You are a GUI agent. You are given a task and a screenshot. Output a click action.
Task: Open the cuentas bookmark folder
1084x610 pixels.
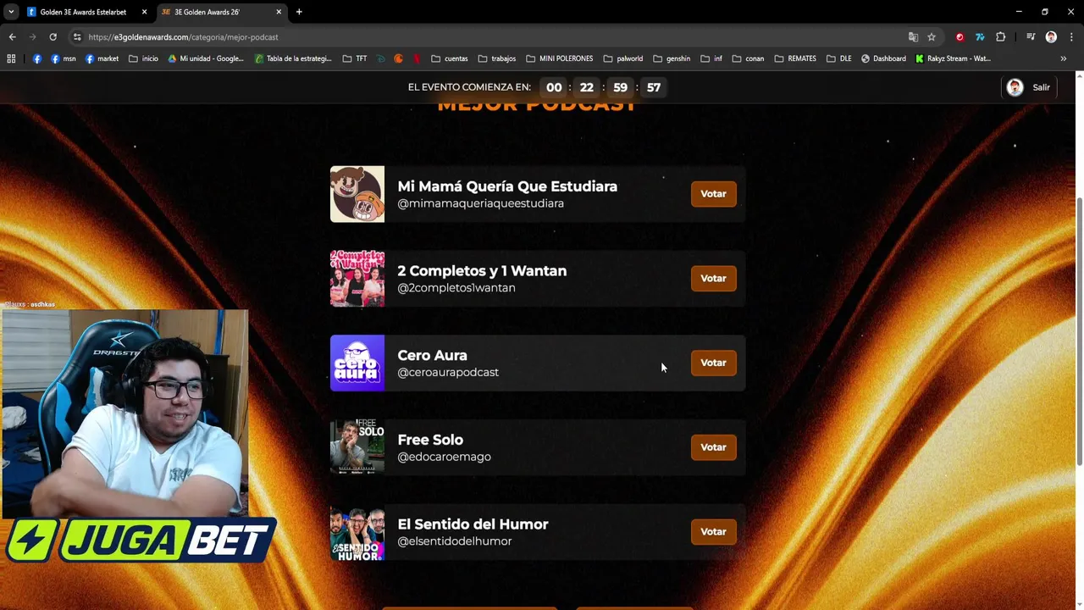[x=450, y=58]
